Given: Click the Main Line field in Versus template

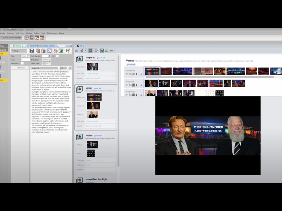Looking at the screenshot, I should [x=100, y=121].
